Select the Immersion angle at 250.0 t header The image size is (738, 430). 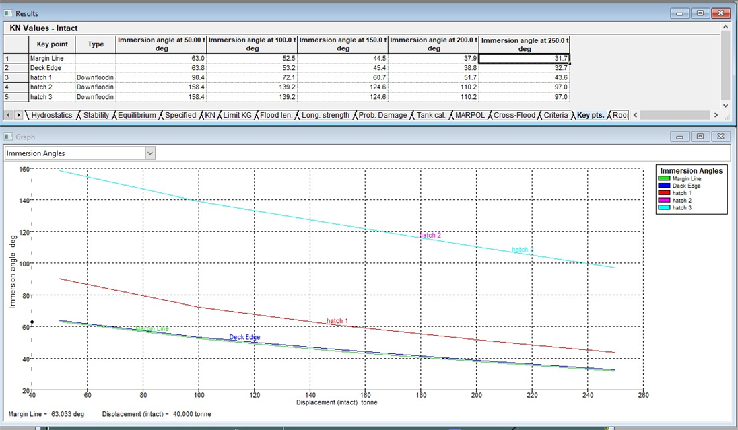tap(525, 44)
